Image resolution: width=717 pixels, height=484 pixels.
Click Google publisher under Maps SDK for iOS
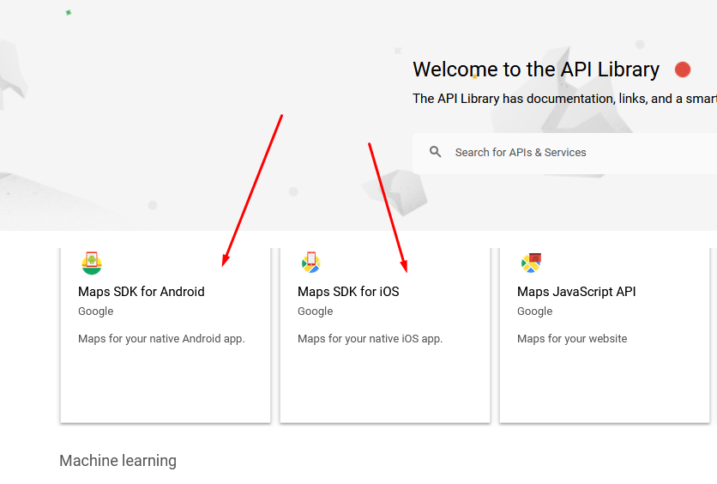click(315, 311)
